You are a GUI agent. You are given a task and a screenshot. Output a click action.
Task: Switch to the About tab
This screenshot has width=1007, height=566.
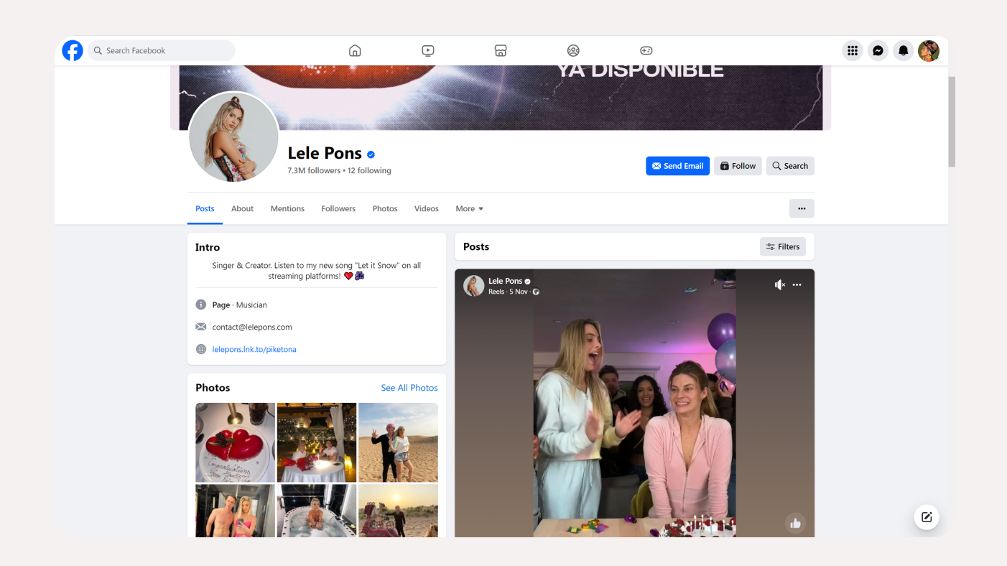tap(242, 209)
